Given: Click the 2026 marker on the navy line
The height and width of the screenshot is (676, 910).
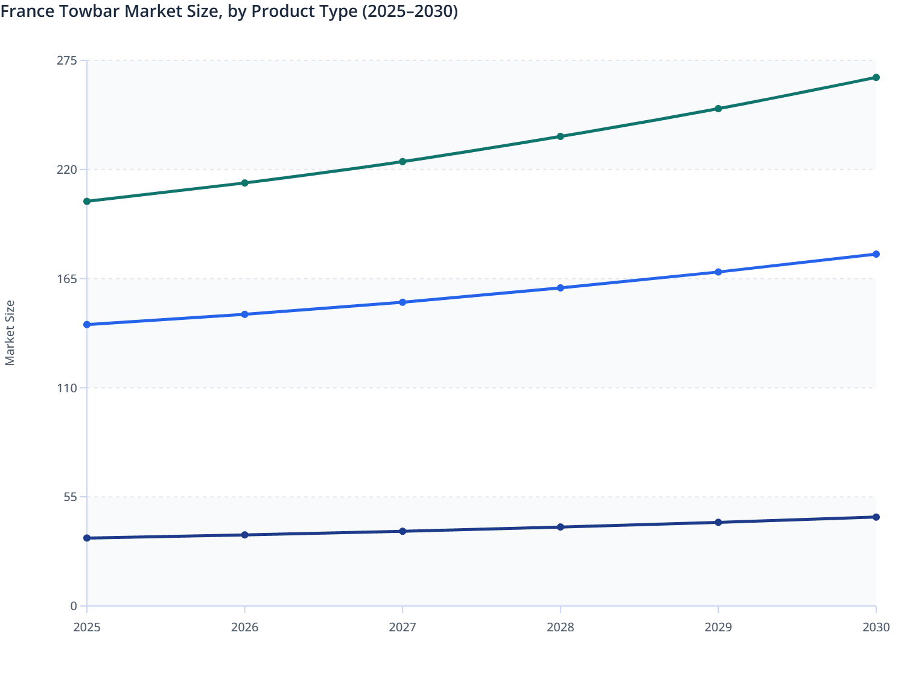Looking at the screenshot, I should [x=245, y=535].
